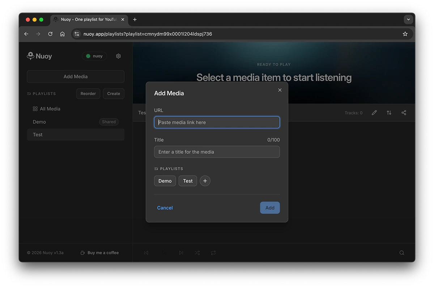Click the URL paste media link field
The image size is (434, 287).
pos(217,122)
